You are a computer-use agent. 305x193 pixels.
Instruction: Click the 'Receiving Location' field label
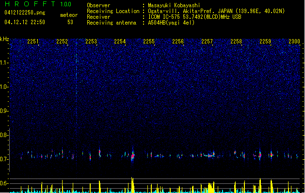(113, 11)
